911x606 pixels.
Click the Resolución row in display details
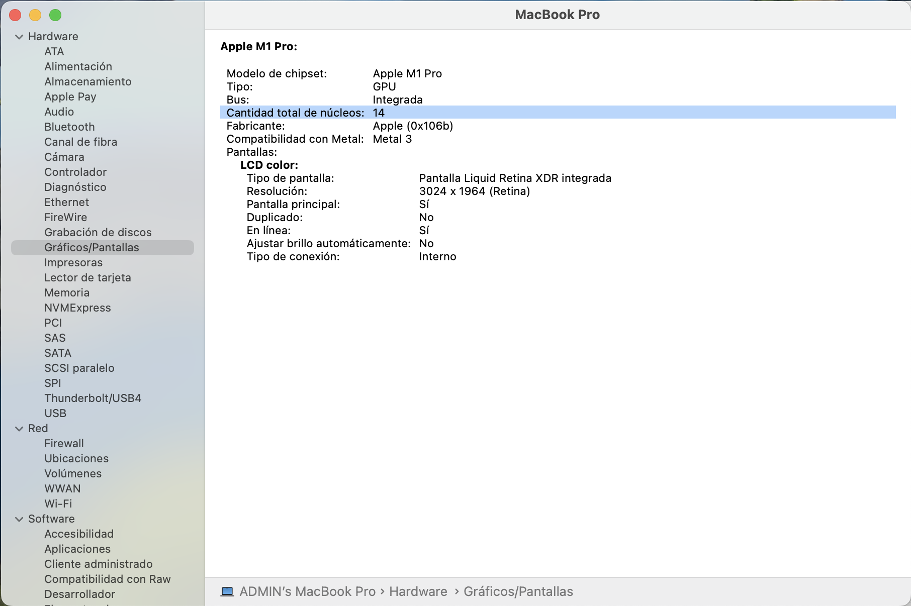click(x=388, y=191)
